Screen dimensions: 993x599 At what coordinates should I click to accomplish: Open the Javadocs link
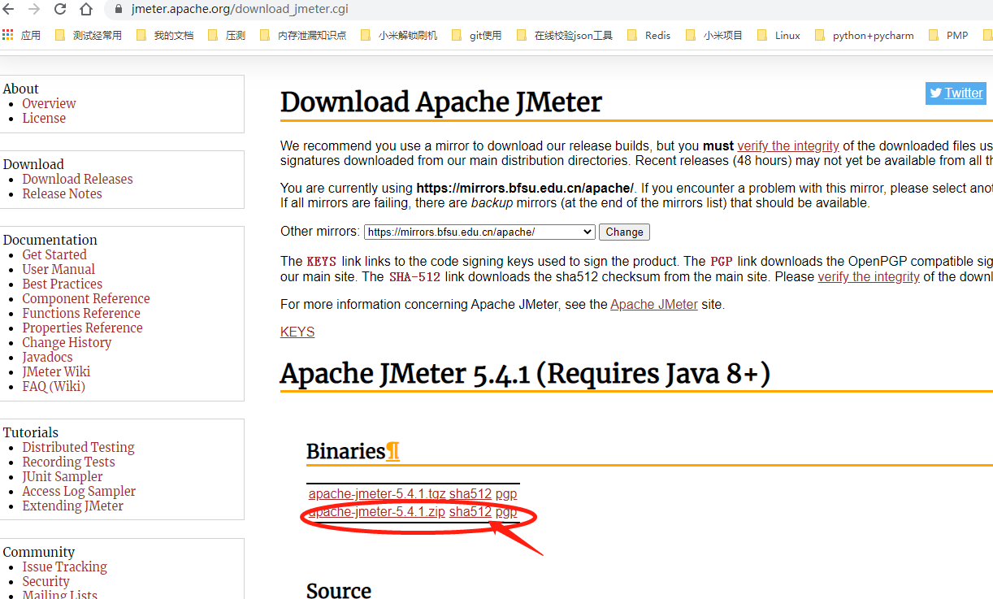tap(47, 357)
